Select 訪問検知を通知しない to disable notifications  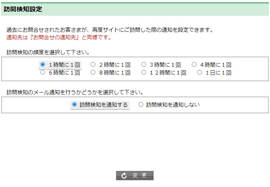click(141, 105)
